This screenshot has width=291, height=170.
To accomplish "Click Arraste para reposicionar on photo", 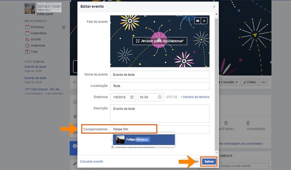I will (160, 41).
